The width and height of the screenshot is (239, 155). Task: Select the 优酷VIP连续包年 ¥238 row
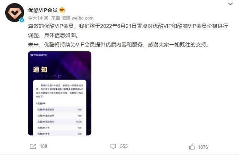[x=60, y=122]
